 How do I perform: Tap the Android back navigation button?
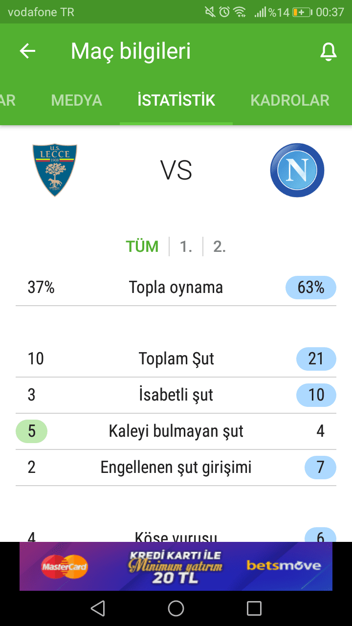[98, 608]
